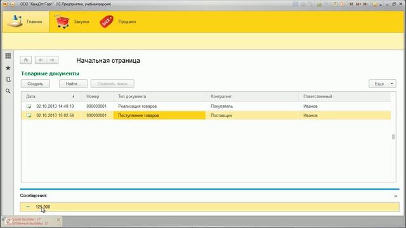This screenshot has height=228, width=406.
Task: Open Главное section lamp icon
Action: 15,21
